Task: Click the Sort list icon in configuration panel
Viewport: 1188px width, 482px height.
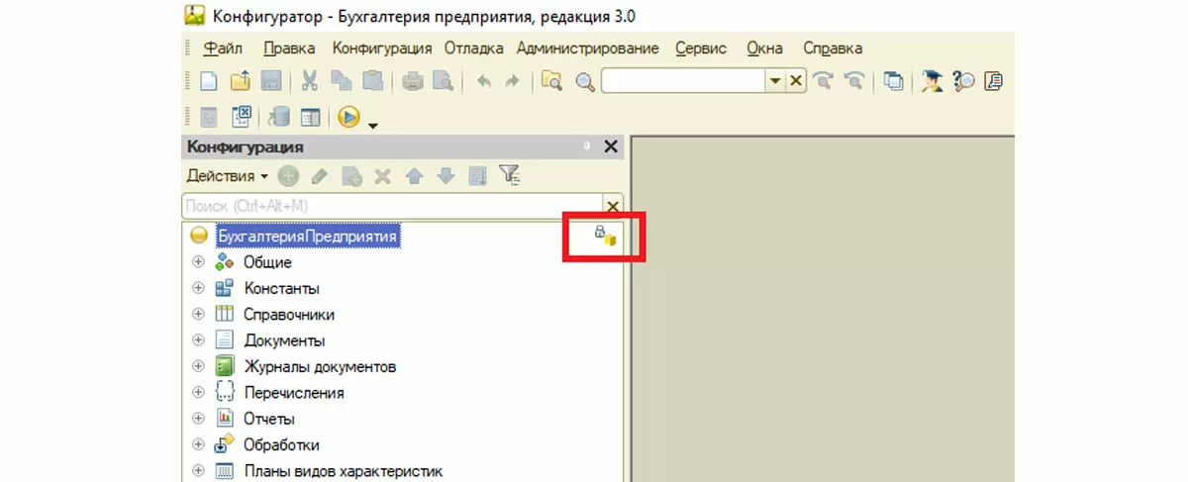Action: 477,176
